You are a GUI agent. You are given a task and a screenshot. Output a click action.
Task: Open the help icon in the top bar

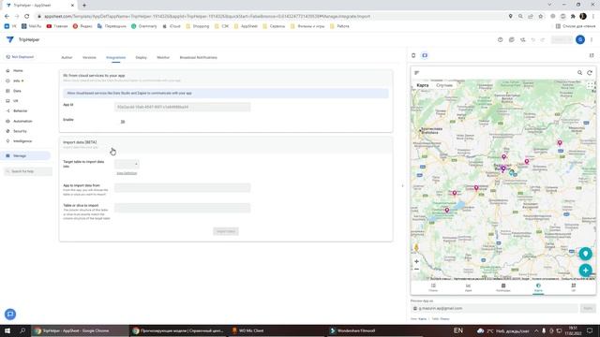(x=500, y=39)
